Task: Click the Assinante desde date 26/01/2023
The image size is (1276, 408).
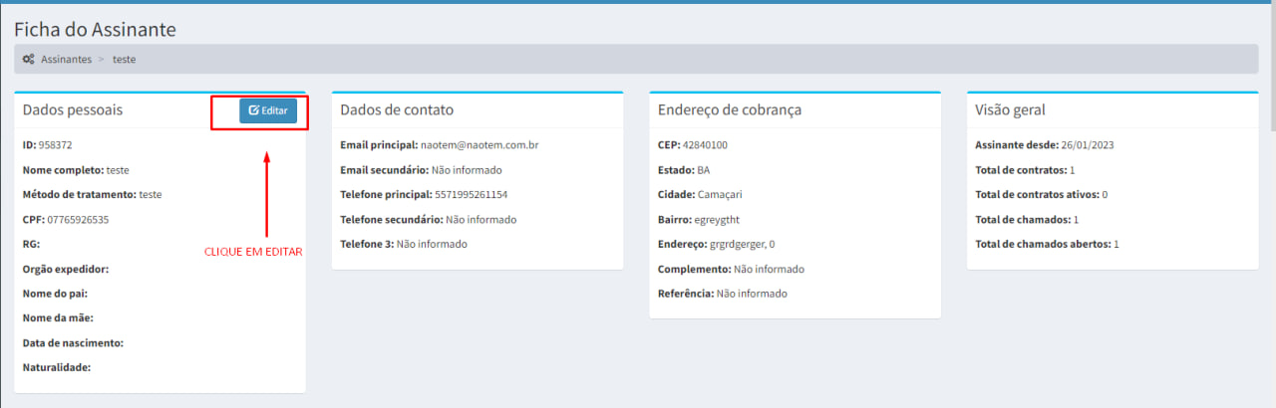Action: click(x=1087, y=145)
